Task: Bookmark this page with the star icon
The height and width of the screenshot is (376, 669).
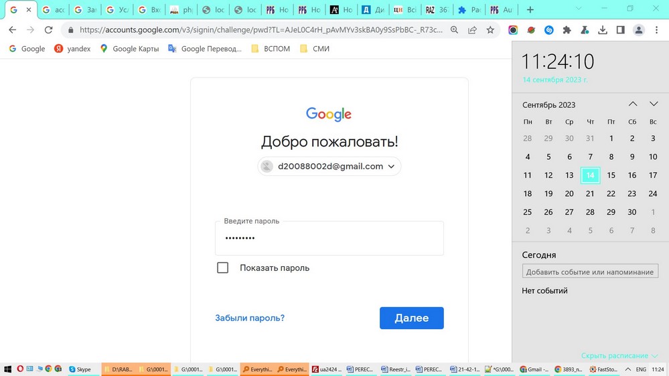Action: 490,30
